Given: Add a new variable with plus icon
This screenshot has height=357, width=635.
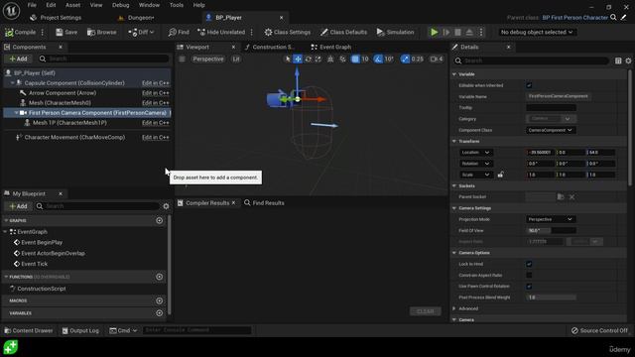Looking at the screenshot, I should [159, 313].
